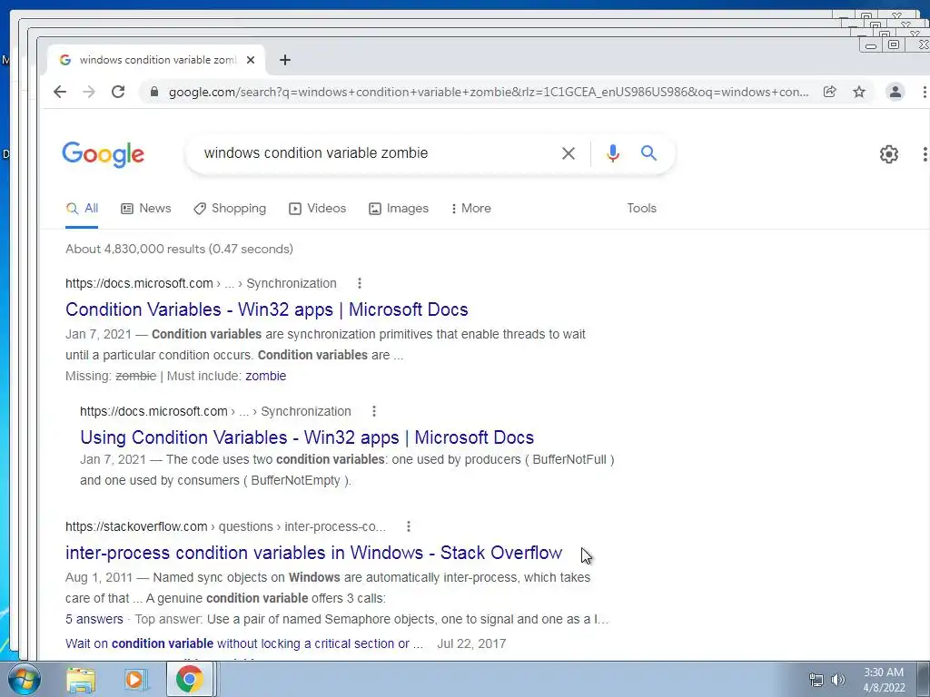The image size is (930, 697).
Task: Click the padlock site info icon
Action: 154,92
